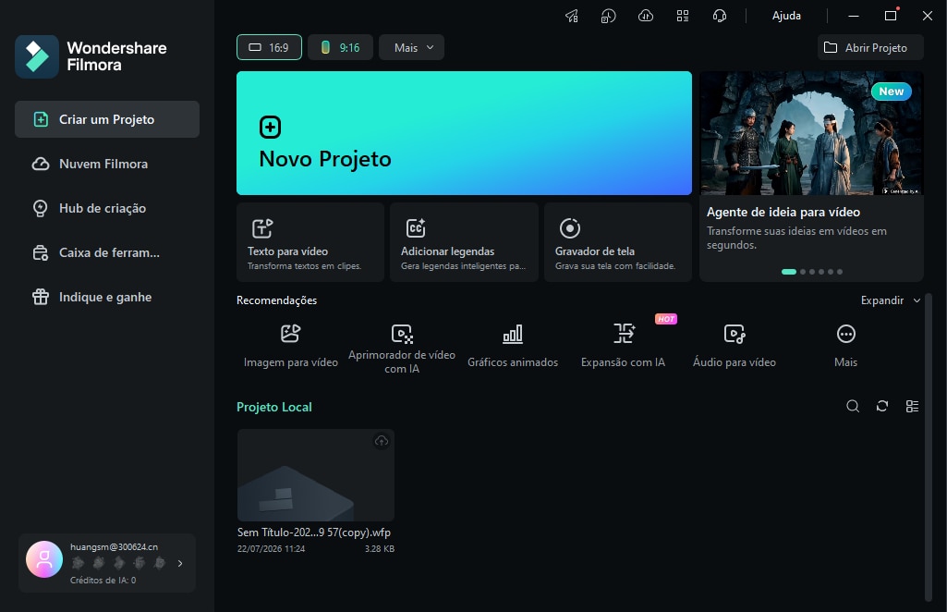The height and width of the screenshot is (612, 947).
Task: Open the send/share paper plane icon
Action: 571,17
